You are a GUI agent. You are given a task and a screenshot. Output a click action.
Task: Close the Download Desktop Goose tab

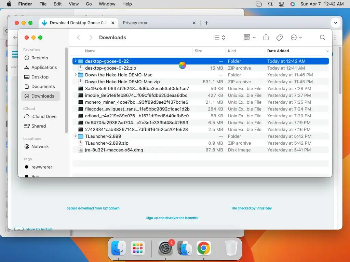[x=113, y=23]
